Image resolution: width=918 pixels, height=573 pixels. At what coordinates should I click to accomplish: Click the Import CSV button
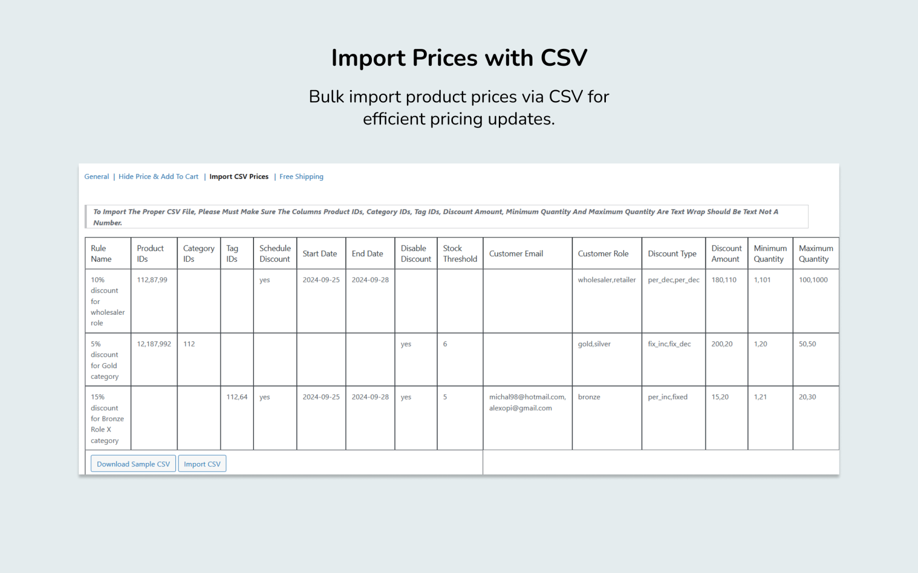pos(202,463)
